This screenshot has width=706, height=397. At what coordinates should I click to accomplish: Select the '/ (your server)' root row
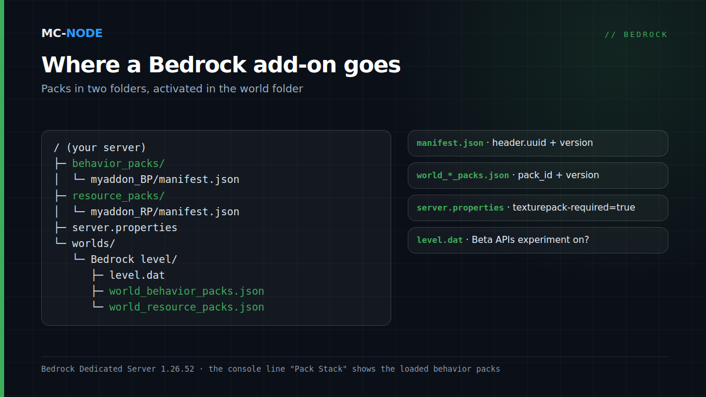pos(99,148)
